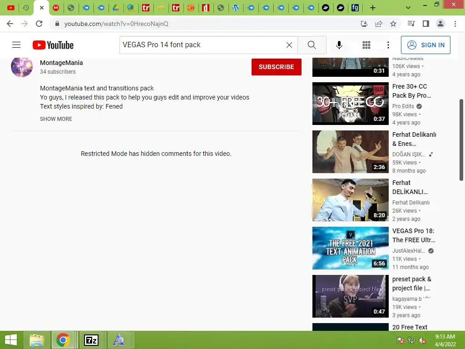Switch to the fg tab
Viewport: 465px width, 349px height.
355,8
